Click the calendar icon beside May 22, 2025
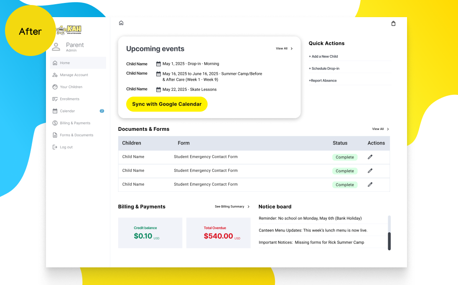Screen dimensions: 458x285 point(158,90)
